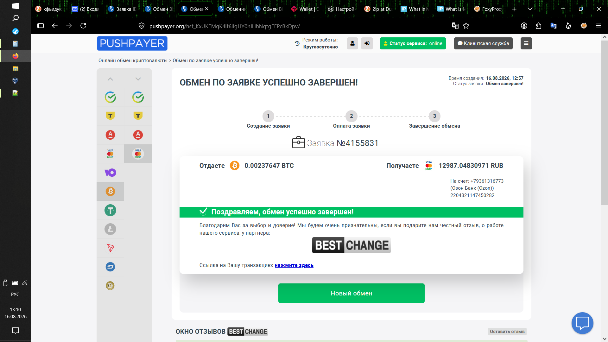Expand right currency list with down chevron
The image size is (608, 342).
click(x=138, y=79)
